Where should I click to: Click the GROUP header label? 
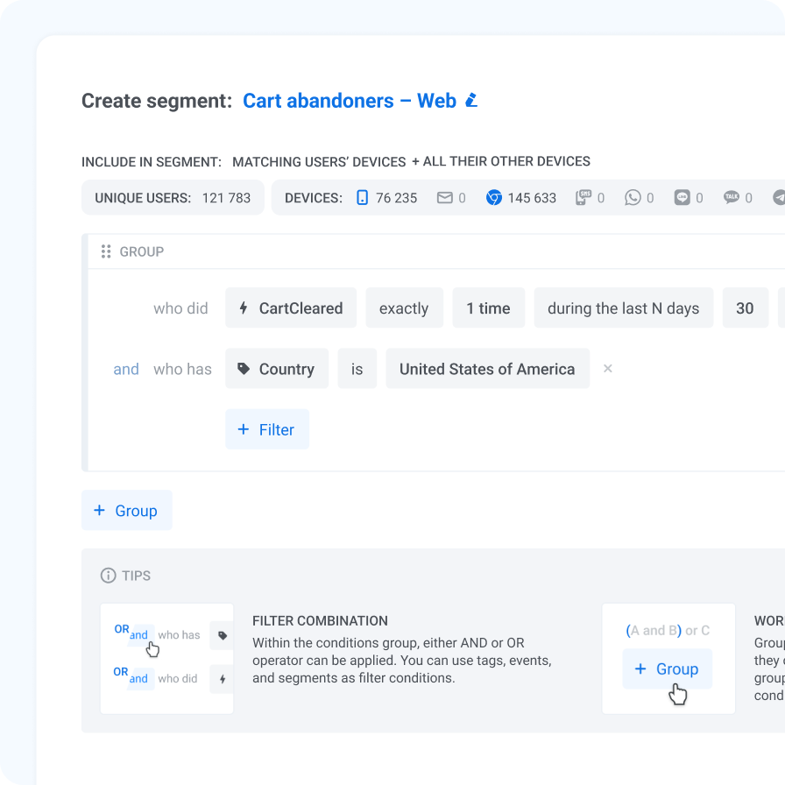pos(142,251)
